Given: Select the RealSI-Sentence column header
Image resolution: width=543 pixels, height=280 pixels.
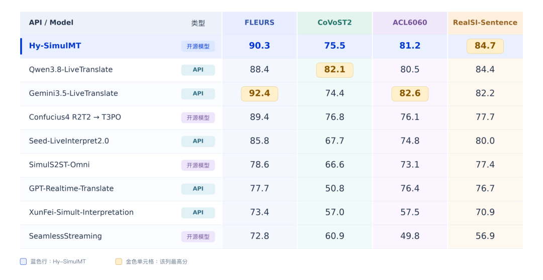Looking at the screenshot, I should pyautogui.click(x=485, y=23).
